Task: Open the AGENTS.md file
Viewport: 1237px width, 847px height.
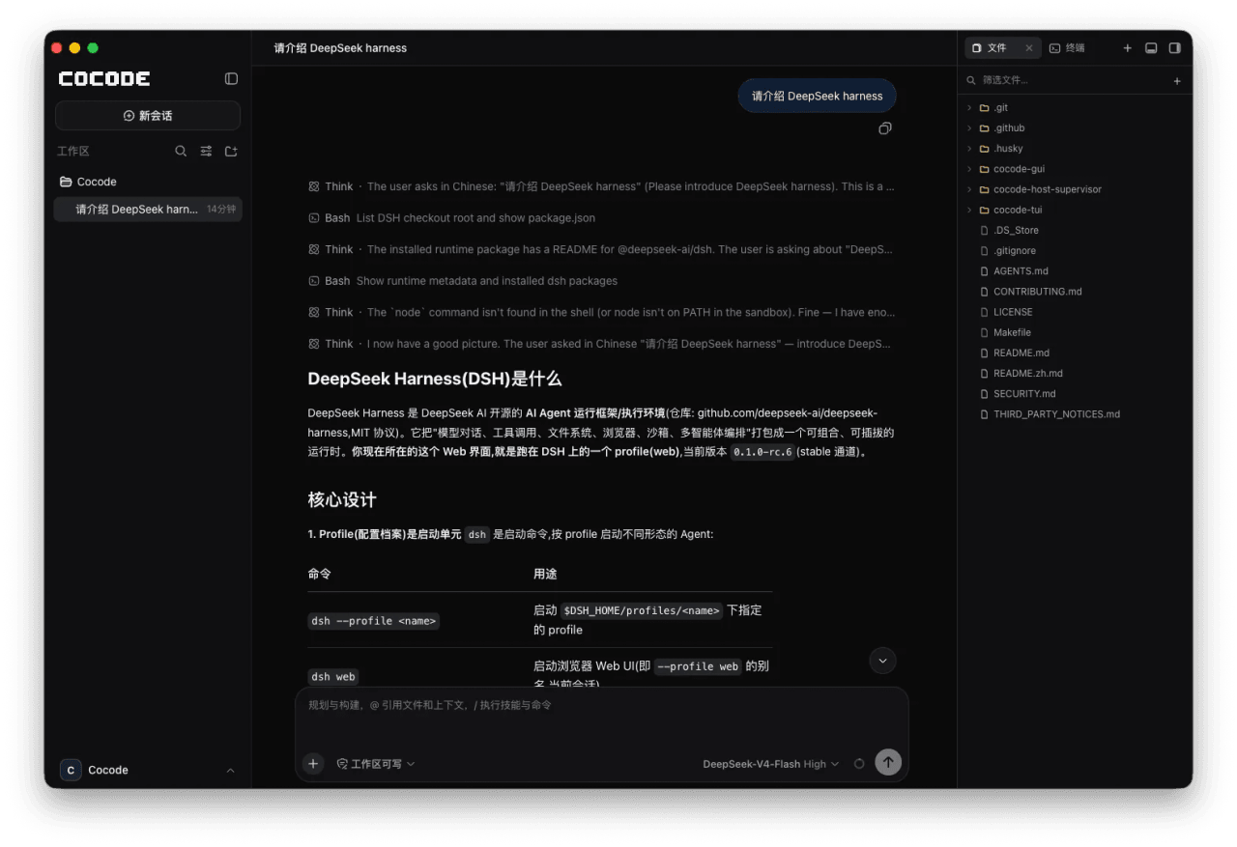Action: click(1021, 271)
